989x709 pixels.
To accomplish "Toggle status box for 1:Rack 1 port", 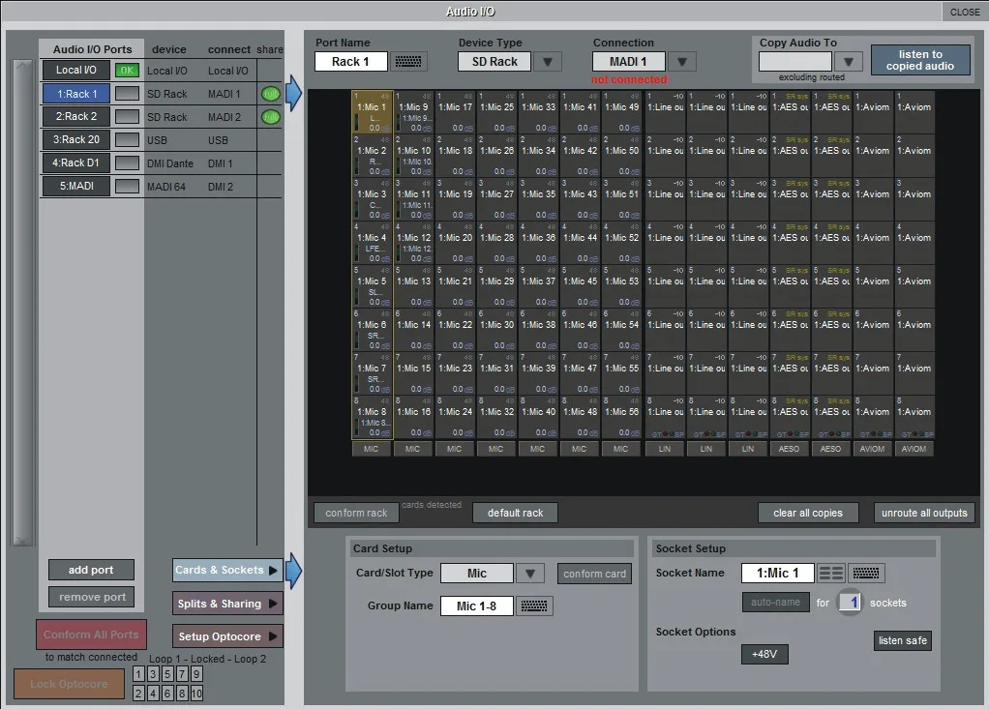I will [x=127, y=93].
